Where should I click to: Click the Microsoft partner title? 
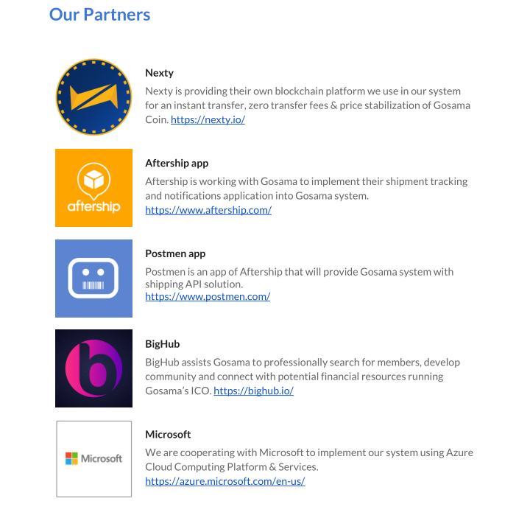(168, 435)
